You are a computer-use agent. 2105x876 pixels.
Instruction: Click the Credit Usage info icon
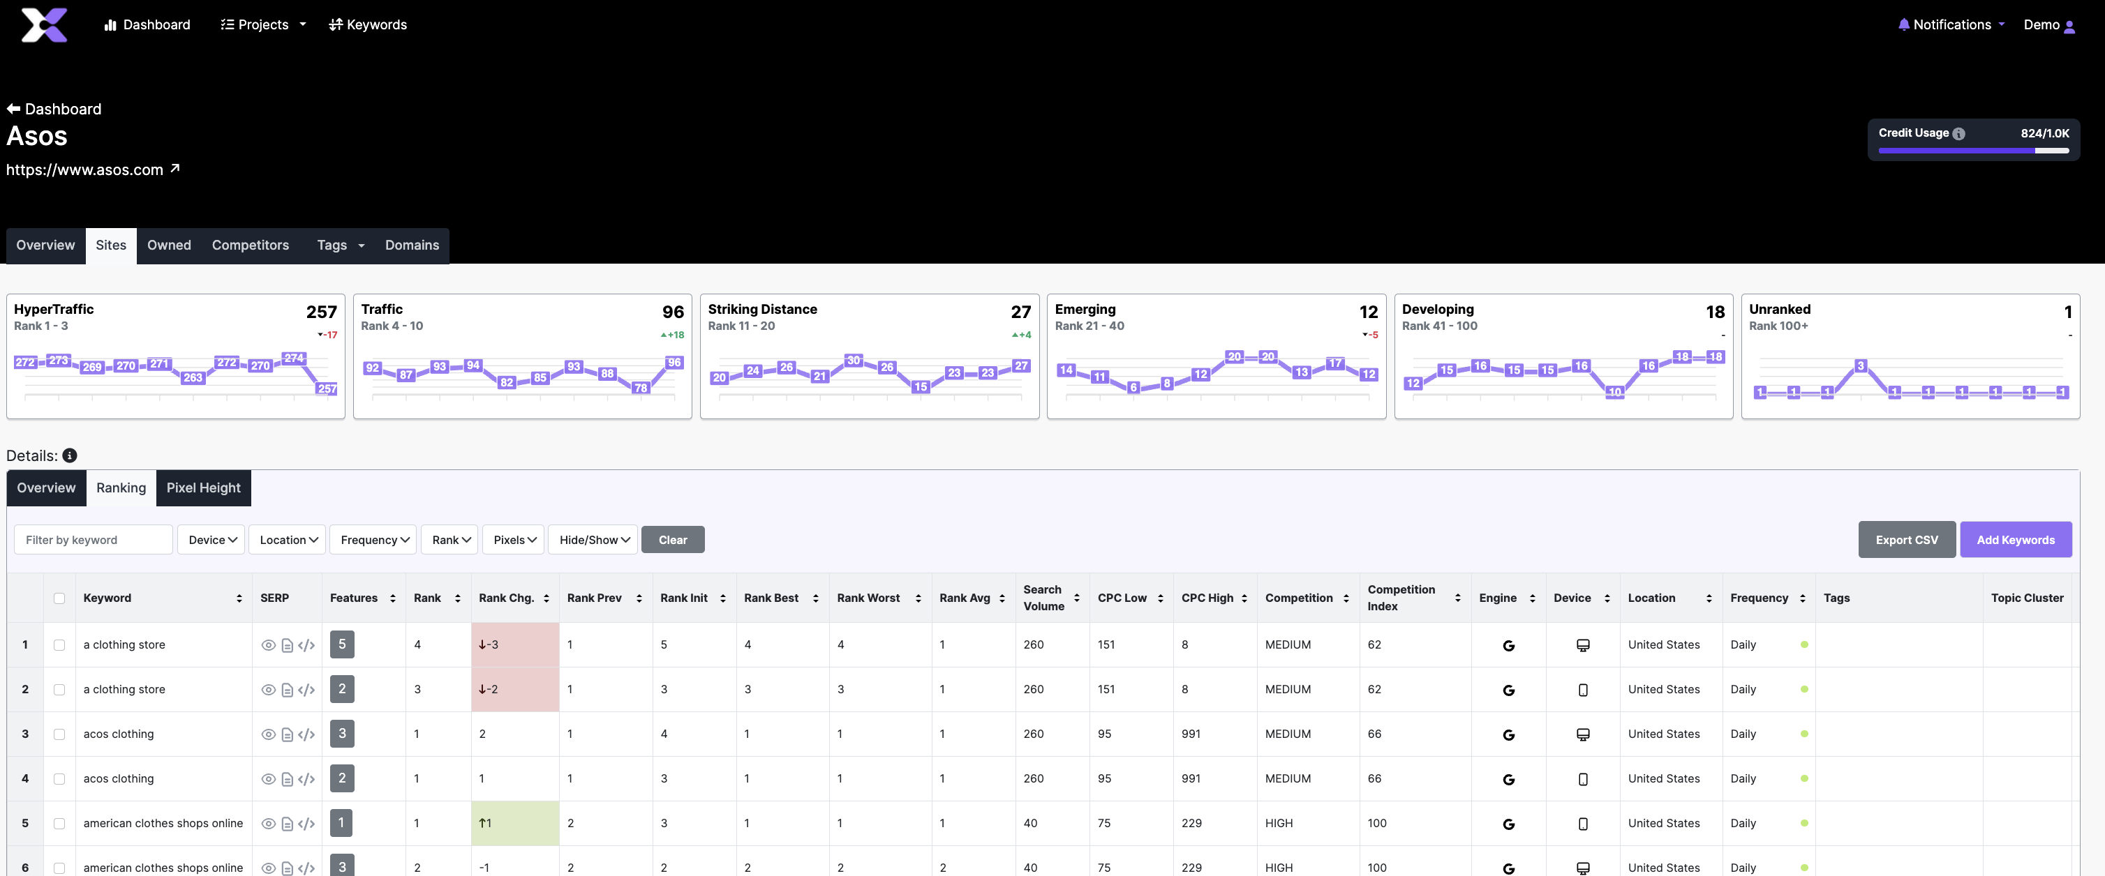(1958, 133)
